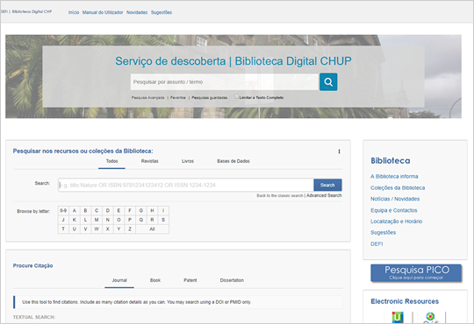Open Coleções da Biblioteca link
The height and width of the screenshot is (324, 474).
click(x=398, y=187)
